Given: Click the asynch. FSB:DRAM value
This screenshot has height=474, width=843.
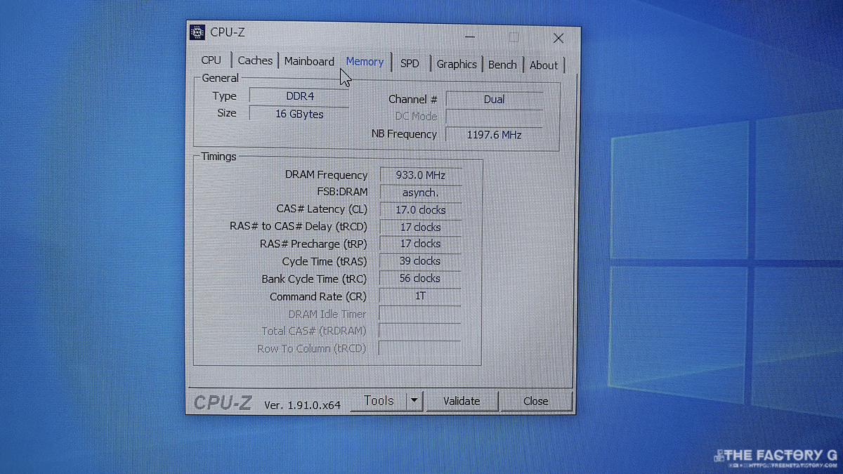Looking at the screenshot, I should [420, 192].
